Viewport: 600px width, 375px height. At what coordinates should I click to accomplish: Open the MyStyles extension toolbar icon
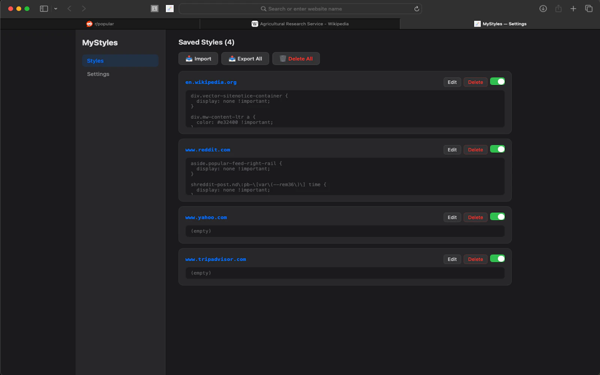coord(169,9)
